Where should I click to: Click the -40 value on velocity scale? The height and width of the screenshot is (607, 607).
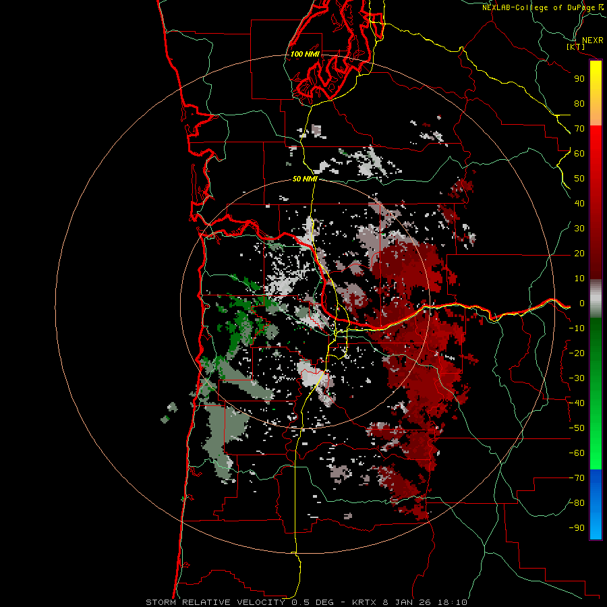[x=577, y=403]
